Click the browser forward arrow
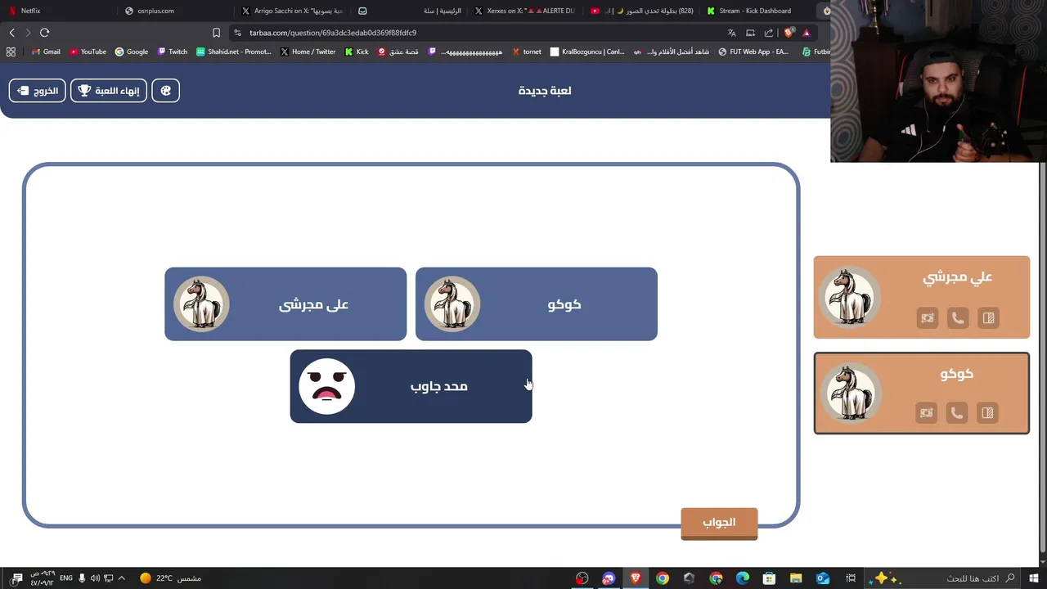Image resolution: width=1047 pixels, height=589 pixels. (28, 33)
